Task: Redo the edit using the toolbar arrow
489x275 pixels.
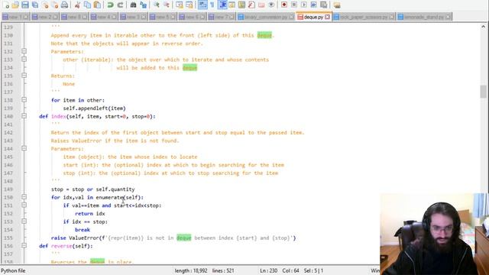Action: (120, 5)
